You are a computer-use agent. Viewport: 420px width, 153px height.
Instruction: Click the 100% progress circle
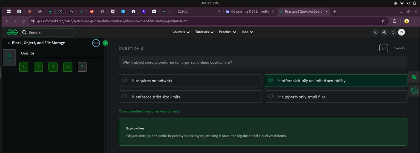96,43
